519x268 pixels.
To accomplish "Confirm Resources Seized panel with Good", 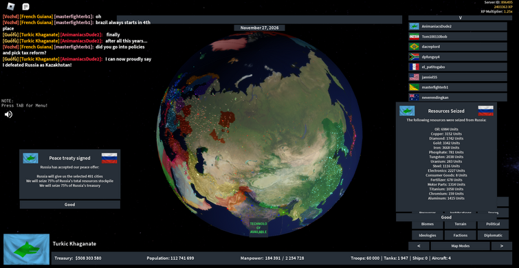I will (x=446, y=217).
